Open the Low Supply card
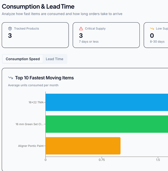This screenshot has height=171, width=168. [156, 35]
